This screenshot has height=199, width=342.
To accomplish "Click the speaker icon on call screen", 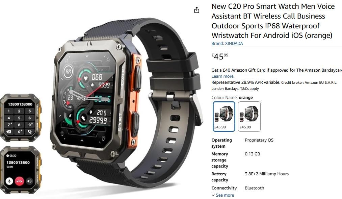I will point(29,181).
